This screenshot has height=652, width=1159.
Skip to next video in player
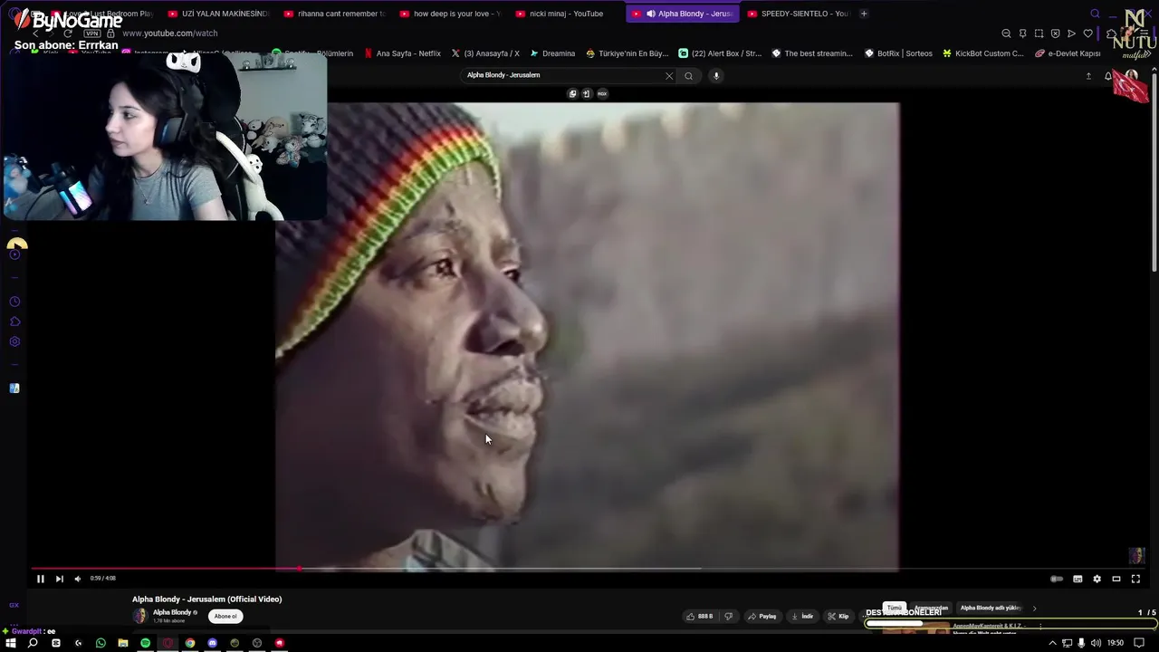click(59, 579)
